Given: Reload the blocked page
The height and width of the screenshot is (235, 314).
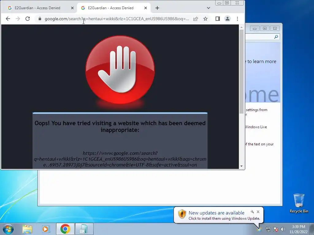Looking at the screenshot, I should point(28,19).
